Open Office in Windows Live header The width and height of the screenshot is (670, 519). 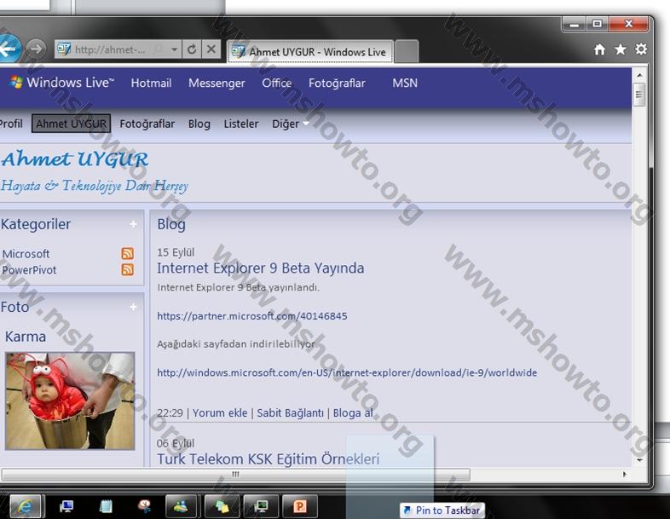click(277, 83)
